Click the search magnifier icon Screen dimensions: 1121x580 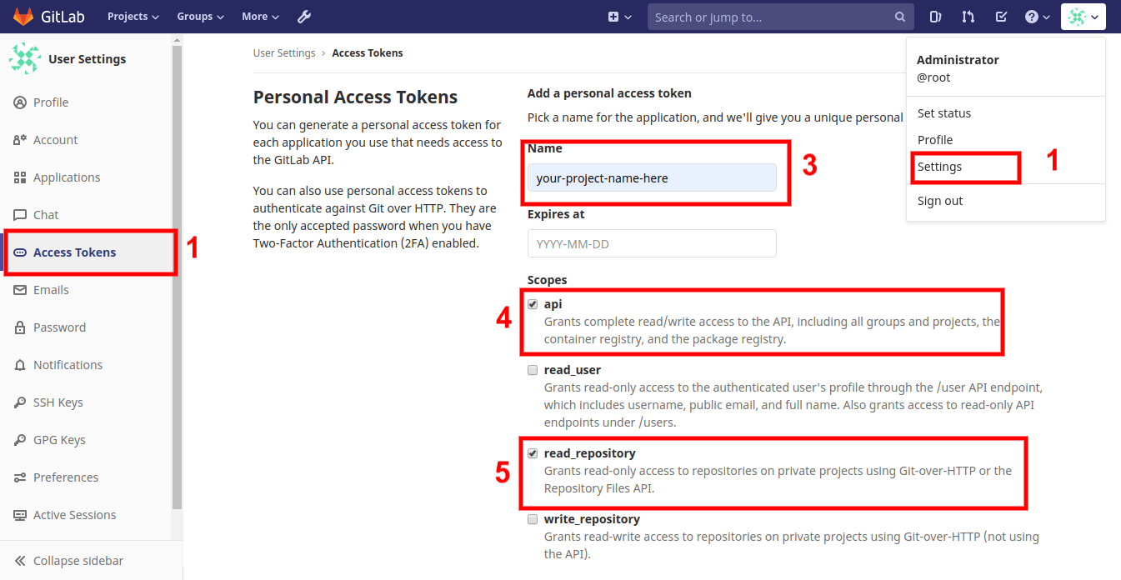point(899,17)
